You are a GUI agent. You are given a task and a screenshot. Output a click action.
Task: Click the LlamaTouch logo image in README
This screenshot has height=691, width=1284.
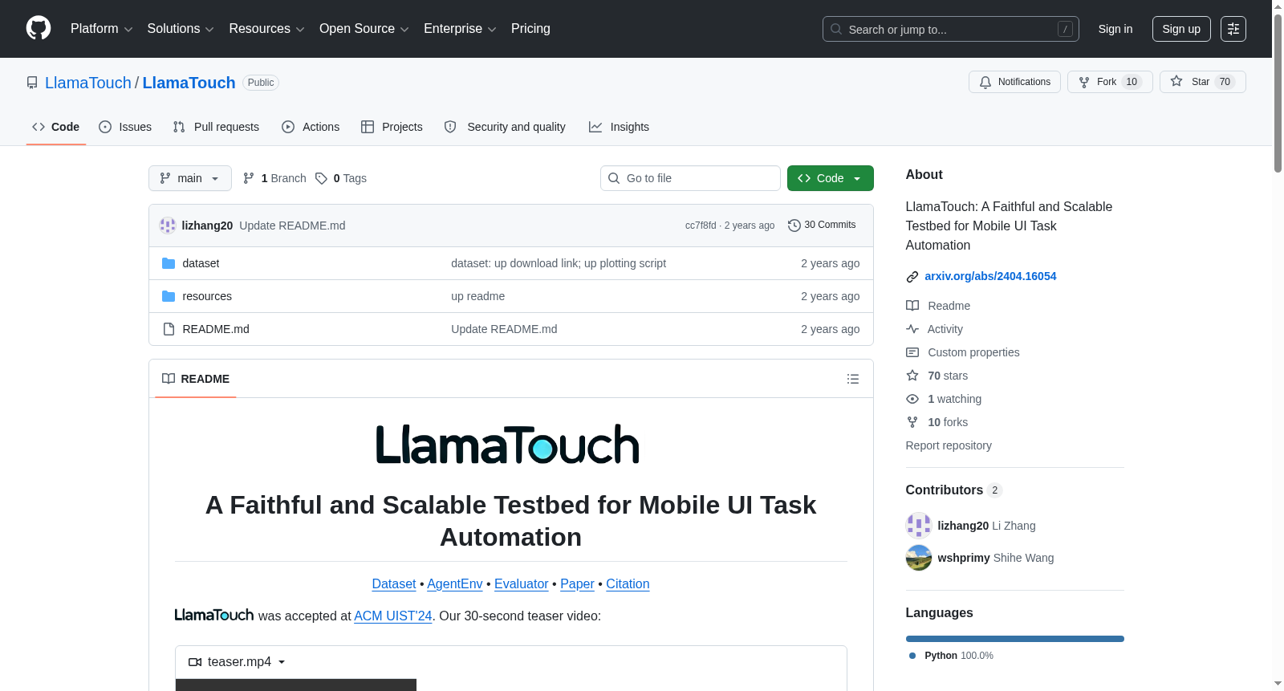pos(508,445)
